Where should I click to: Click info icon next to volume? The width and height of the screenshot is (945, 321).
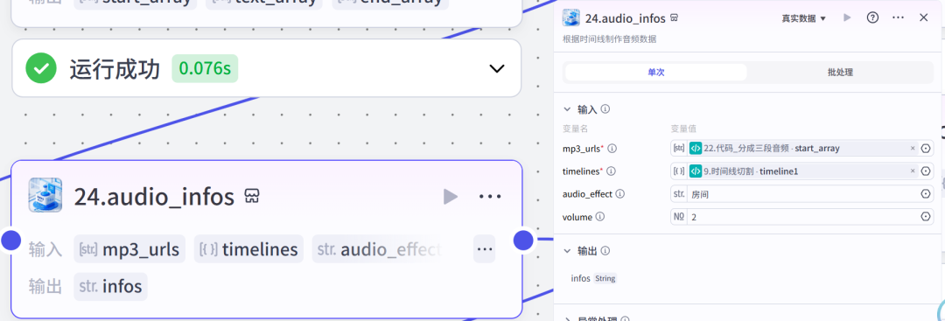click(x=600, y=217)
